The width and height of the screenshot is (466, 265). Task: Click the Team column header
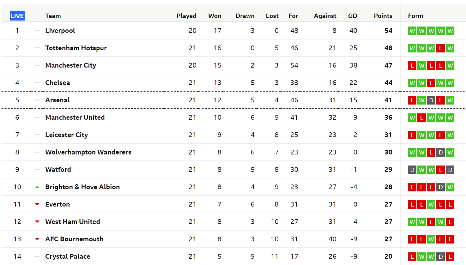pyautogui.click(x=53, y=16)
